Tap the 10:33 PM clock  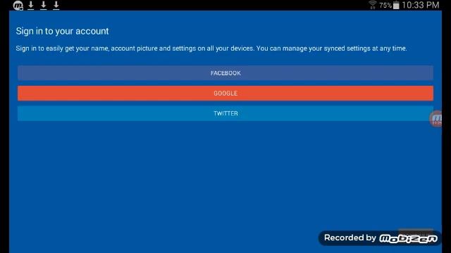tap(421, 5)
